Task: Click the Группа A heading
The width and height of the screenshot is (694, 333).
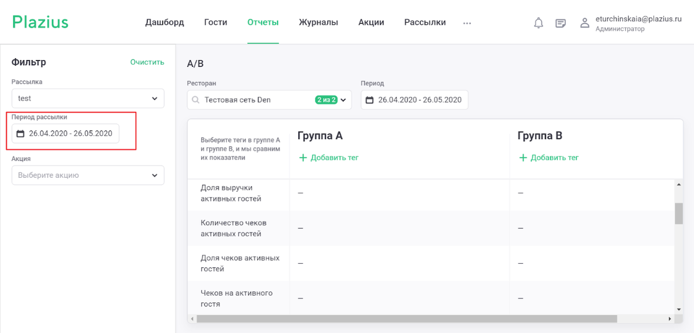Action: pyautogui.click(x=320, y=136)
